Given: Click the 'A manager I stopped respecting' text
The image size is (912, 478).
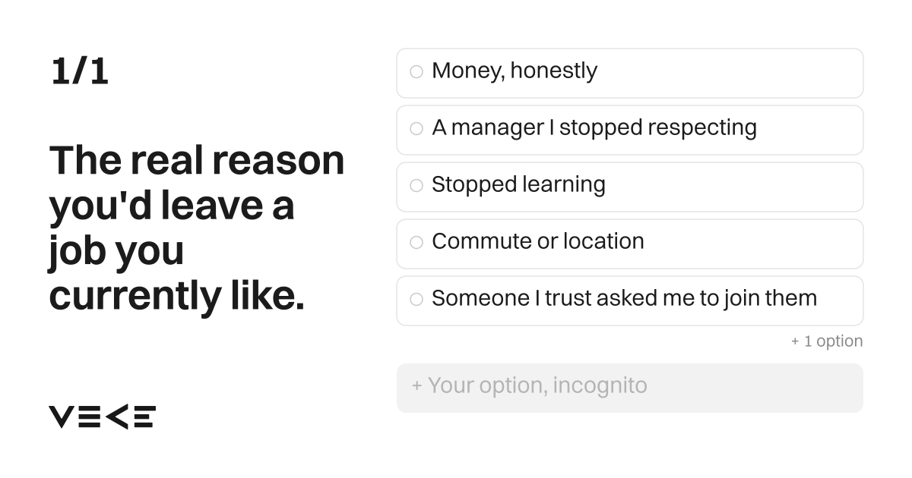Looking at the screenshot, I should 594,128.
